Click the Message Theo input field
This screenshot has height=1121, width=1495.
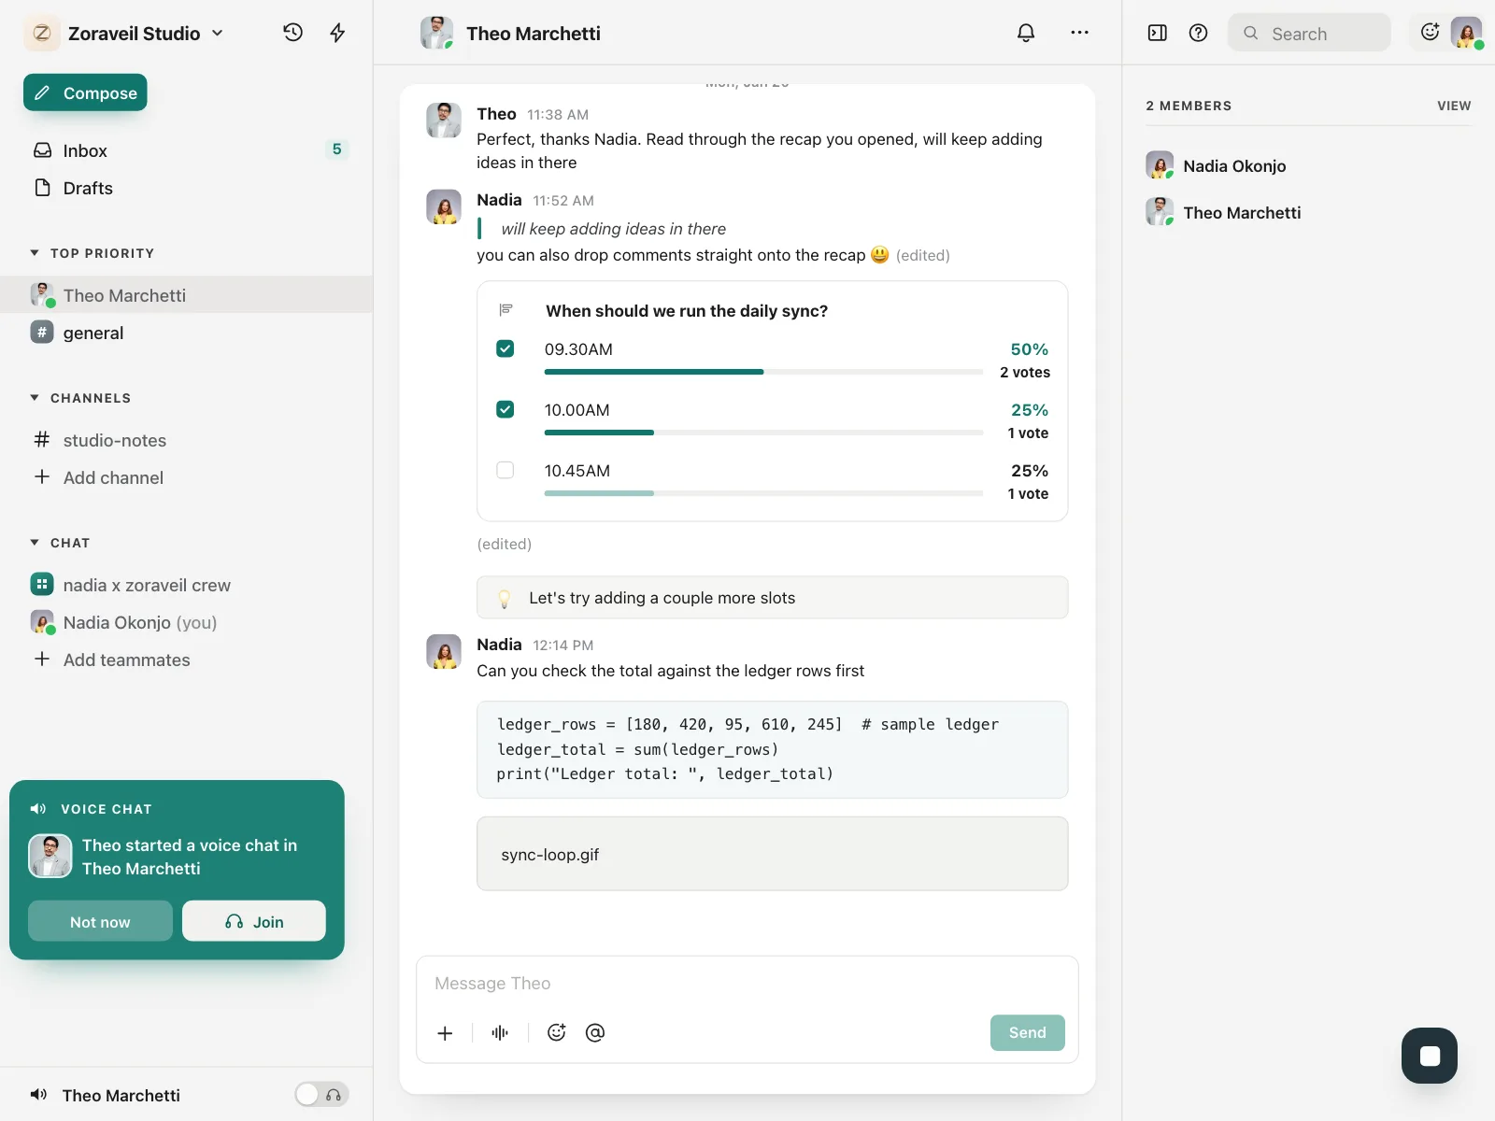point(747,983)
